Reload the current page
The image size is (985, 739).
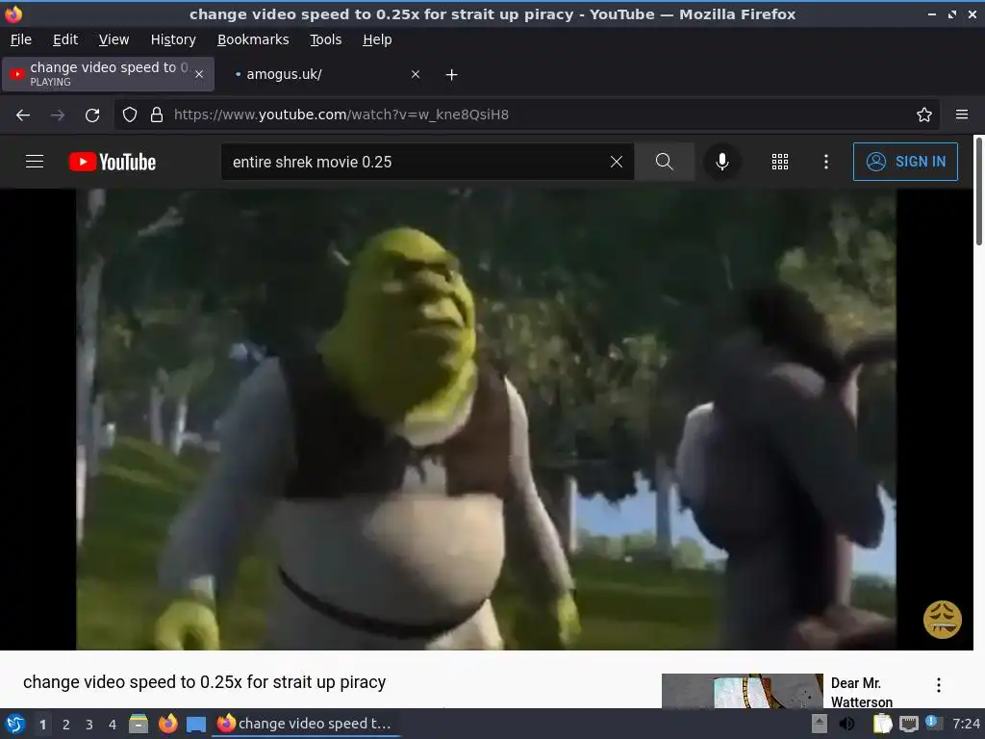(x=92, y=115)
